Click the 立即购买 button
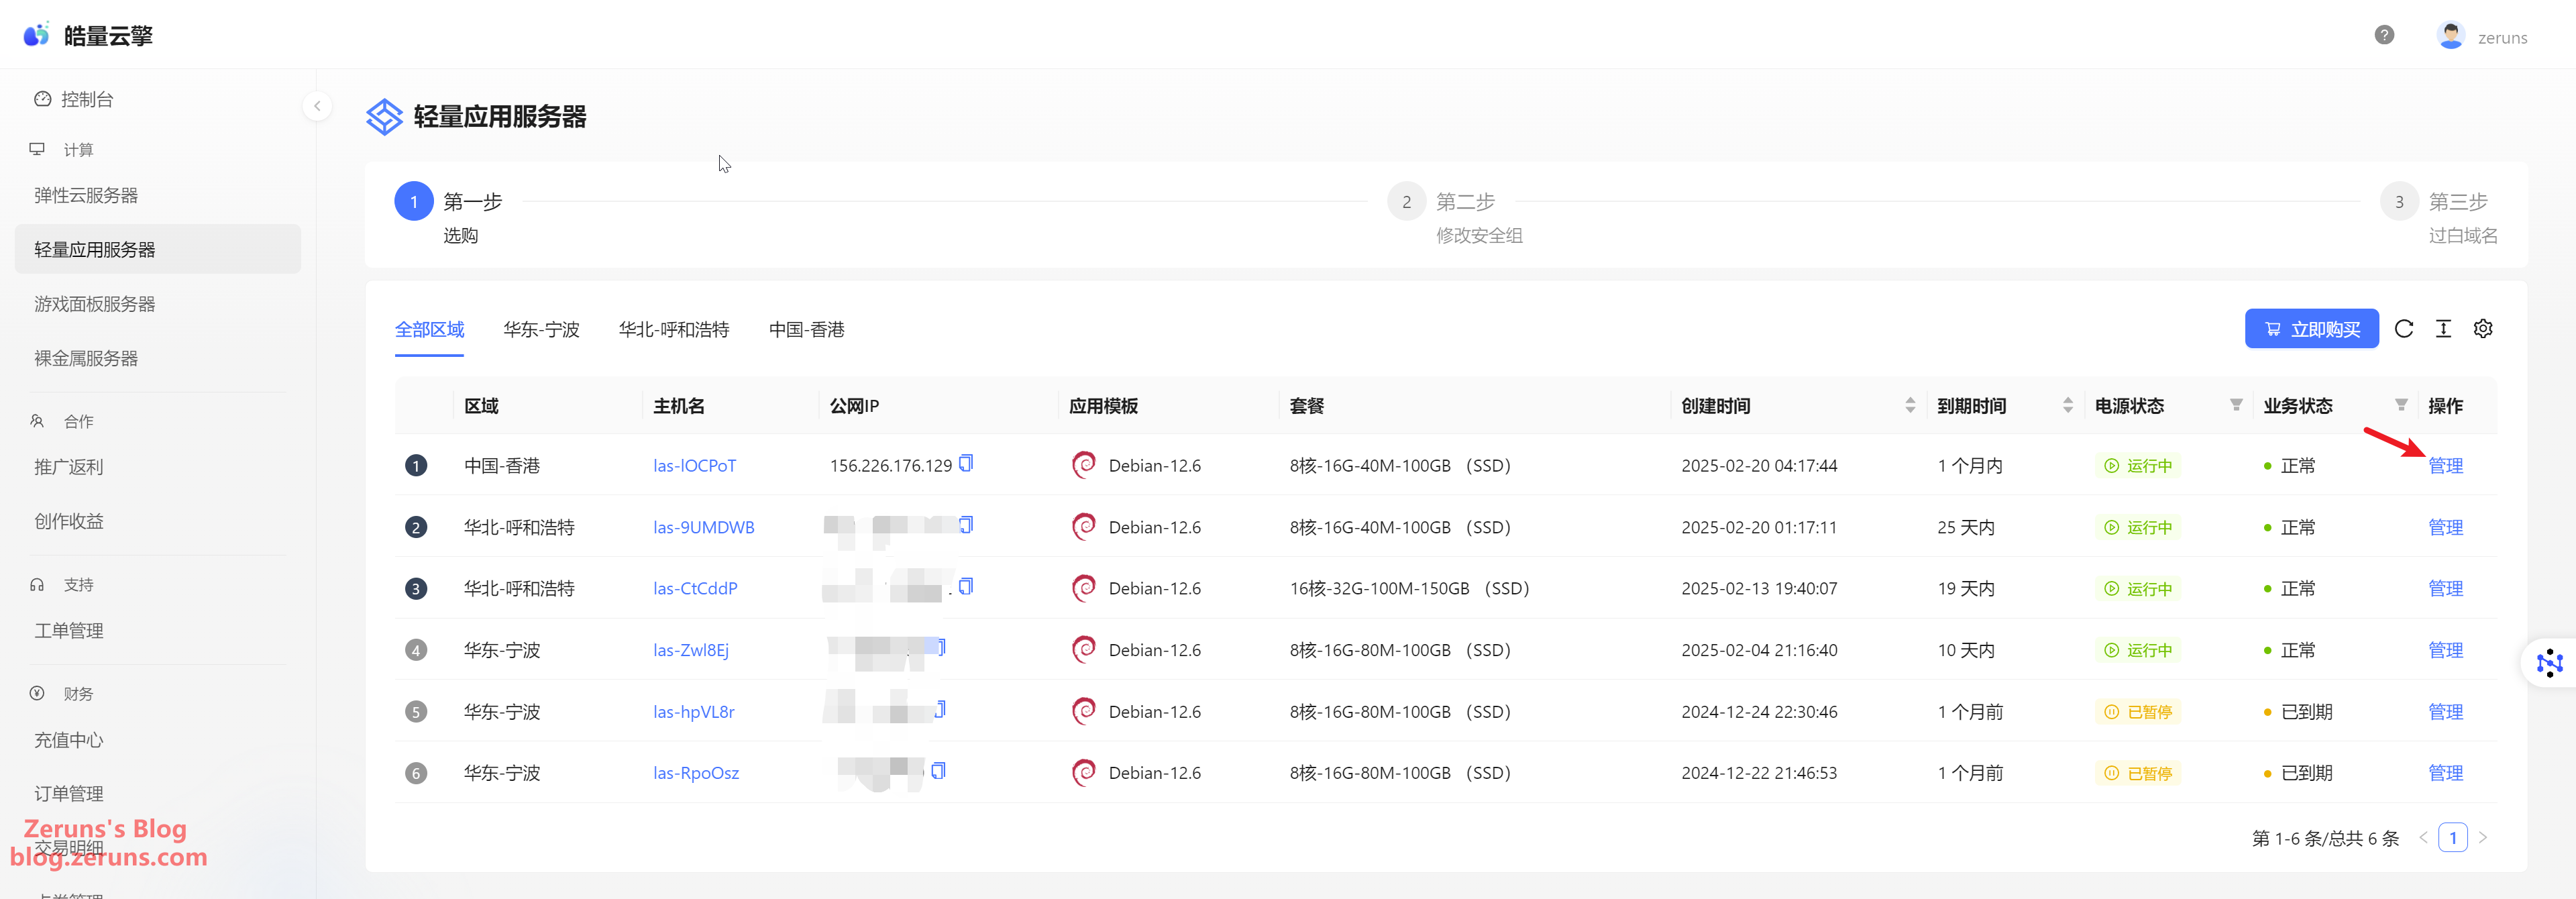 (2311, 329)
